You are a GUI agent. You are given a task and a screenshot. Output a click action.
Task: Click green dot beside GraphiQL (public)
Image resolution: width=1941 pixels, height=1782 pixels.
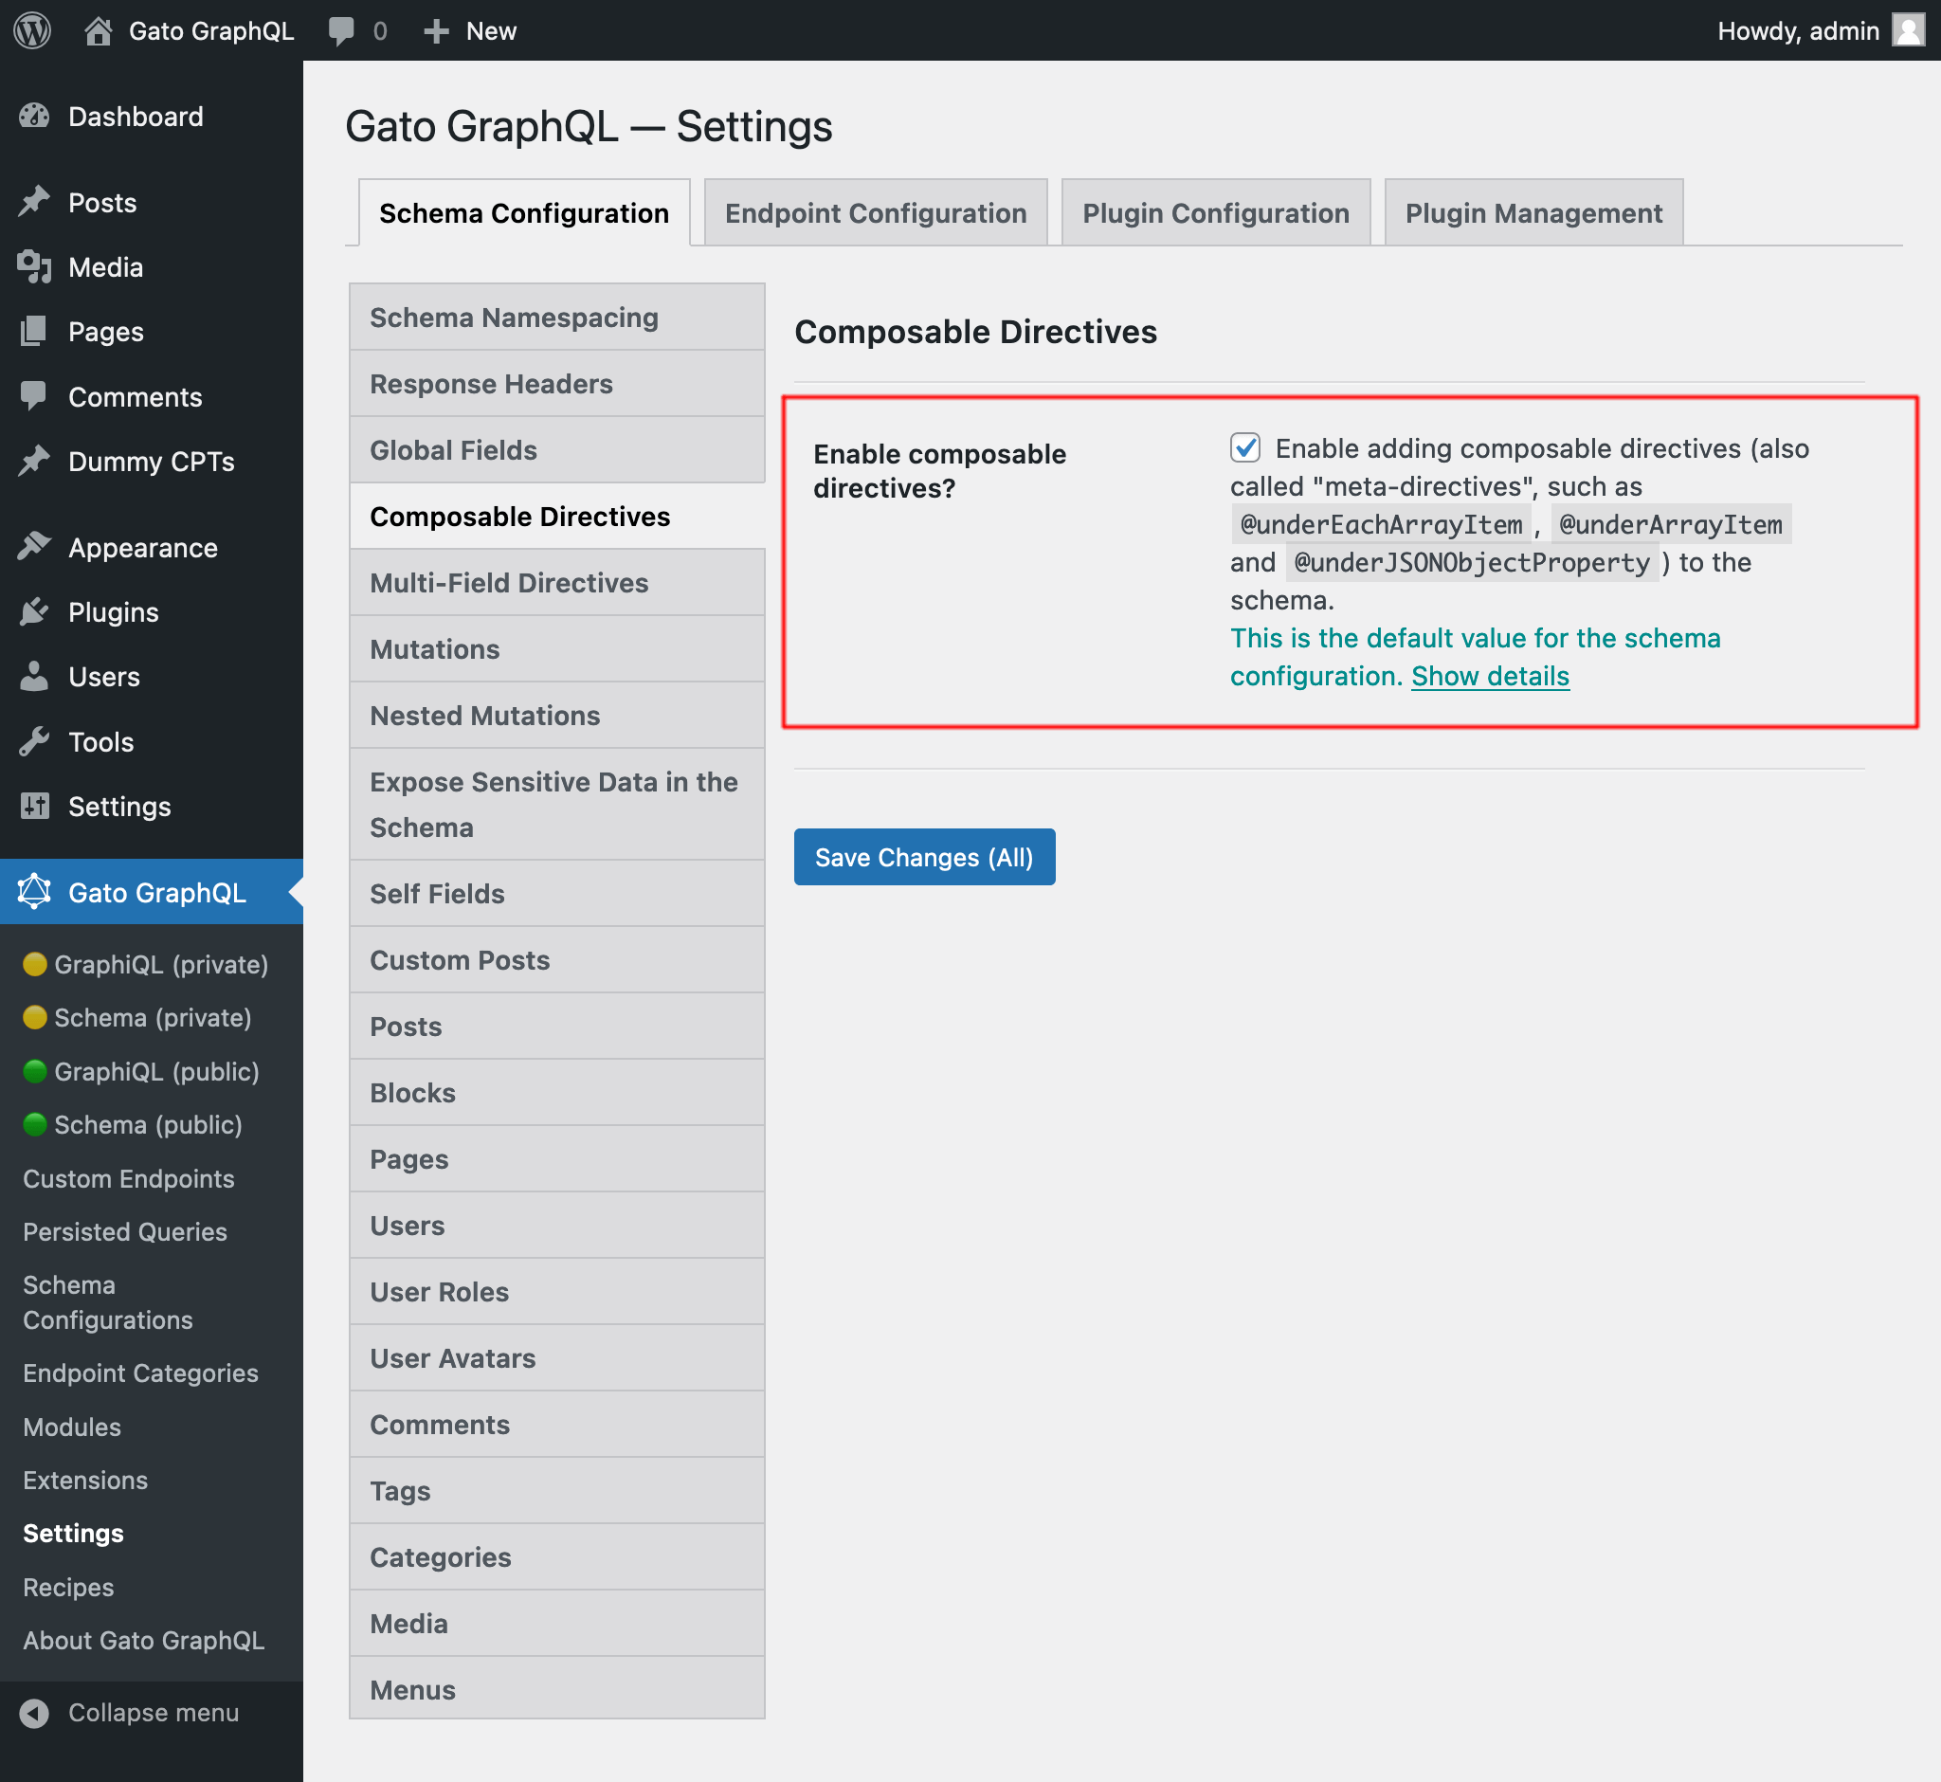tap(35, 1071)
